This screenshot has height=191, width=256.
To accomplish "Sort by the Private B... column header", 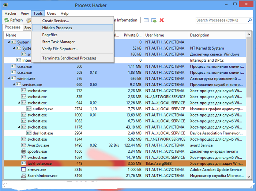I will pyautogui.click(x=132, y=35).
